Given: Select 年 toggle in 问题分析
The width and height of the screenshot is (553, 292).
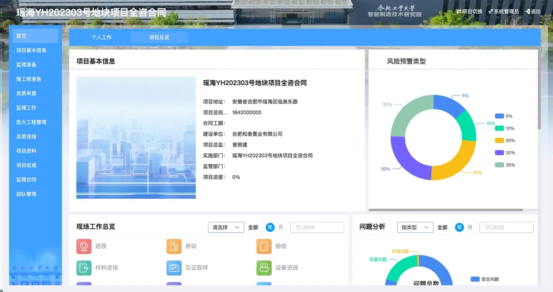Looking at the screenshot, I should (459, 227).
